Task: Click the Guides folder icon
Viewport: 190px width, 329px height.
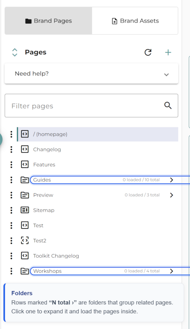Action: (25, 180)
